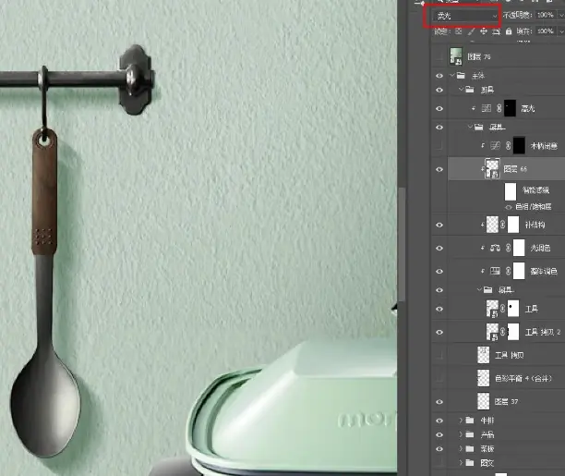
Task: Click the lock all padlock icon
Action: (509, 31)
